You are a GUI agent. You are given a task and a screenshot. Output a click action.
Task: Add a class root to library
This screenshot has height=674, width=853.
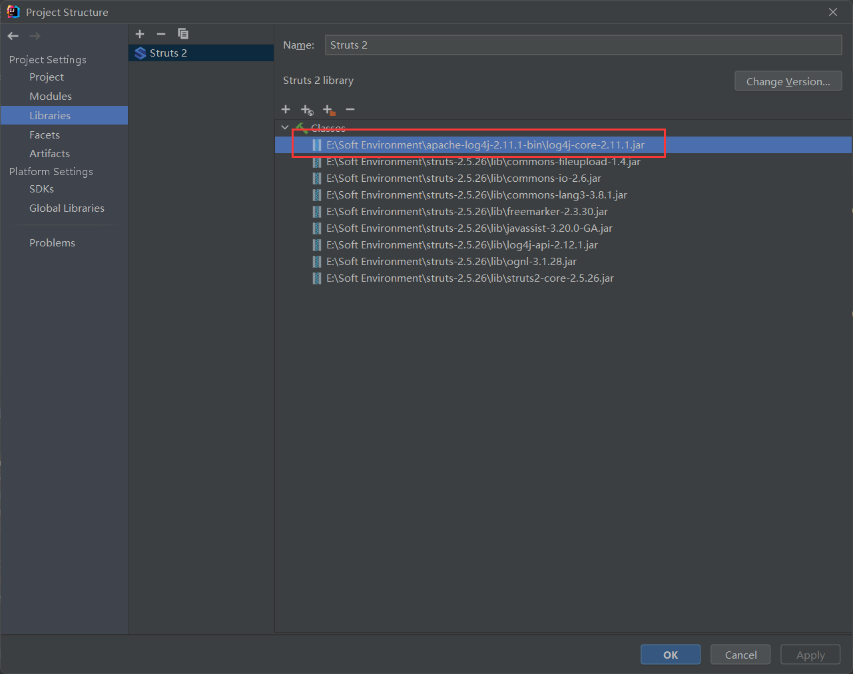[x=286, y=109]
